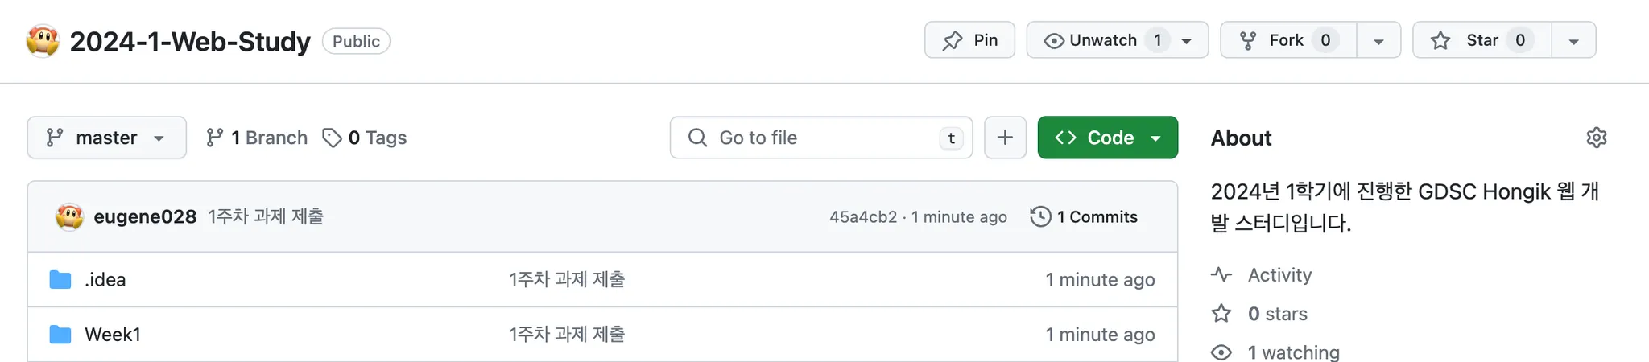Open the 0 Tags link

tap(365, 138)
